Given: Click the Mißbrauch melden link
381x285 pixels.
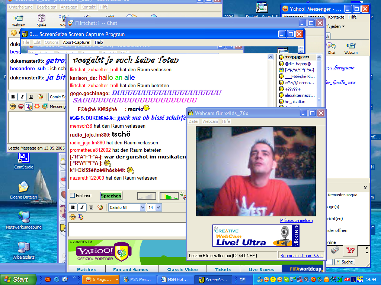Looking at the screenshot, I should [296, 220].
